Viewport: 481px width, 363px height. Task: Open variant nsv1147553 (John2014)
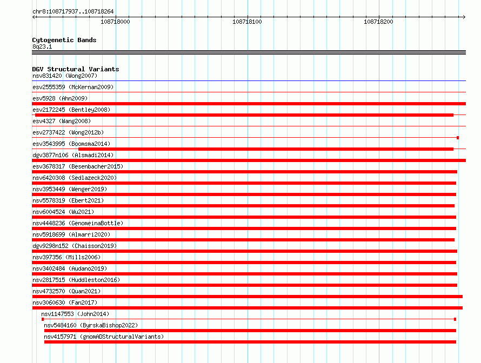[x=75, y=314]
